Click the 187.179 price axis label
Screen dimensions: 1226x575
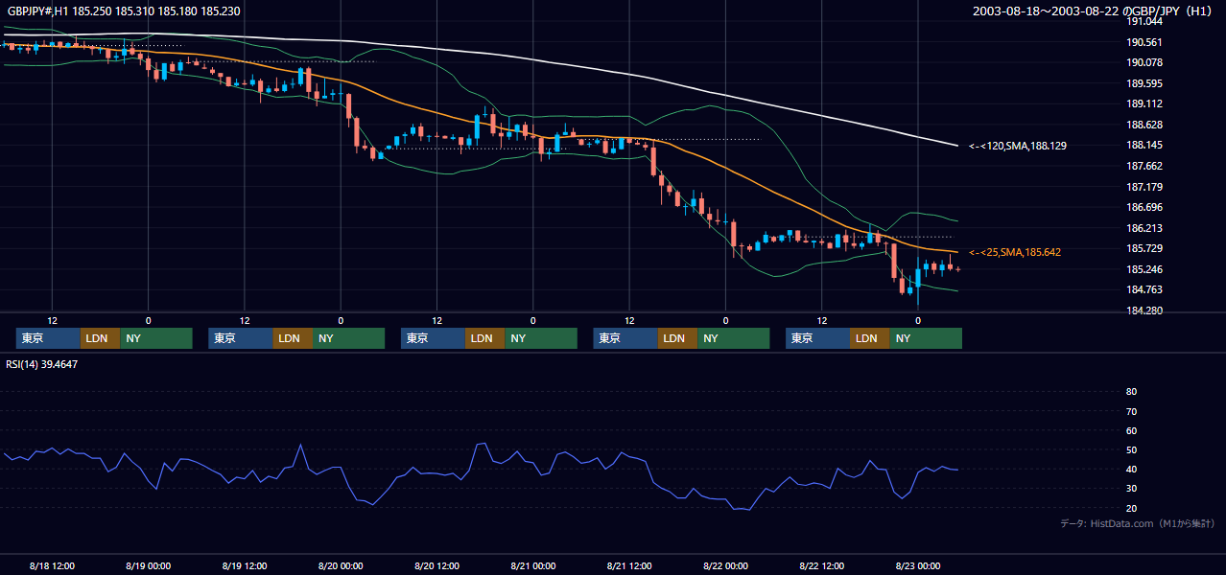(x=1143, y=187)
